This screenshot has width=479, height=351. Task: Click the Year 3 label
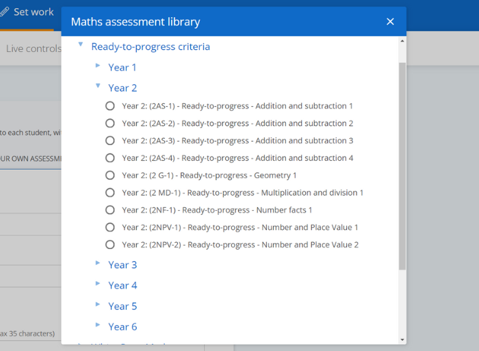point(122,265)
